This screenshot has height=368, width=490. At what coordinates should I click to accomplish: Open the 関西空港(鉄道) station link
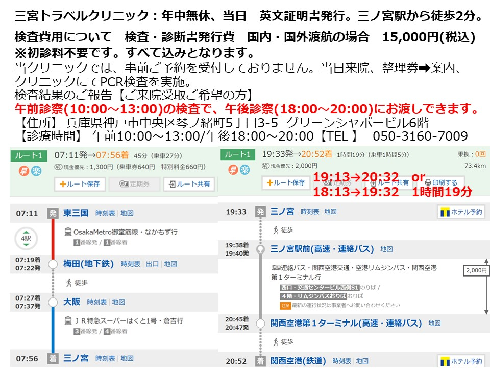pyautogui.click(x=298, y=361)
